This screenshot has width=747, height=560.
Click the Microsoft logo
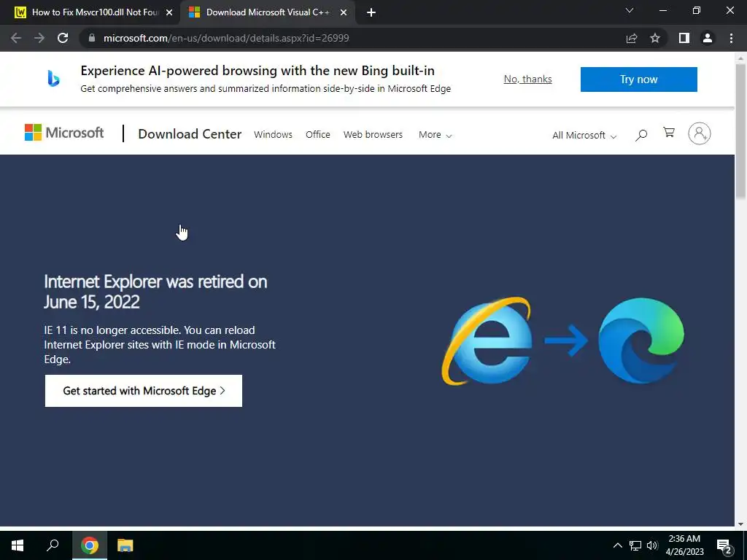click(64, 133)
